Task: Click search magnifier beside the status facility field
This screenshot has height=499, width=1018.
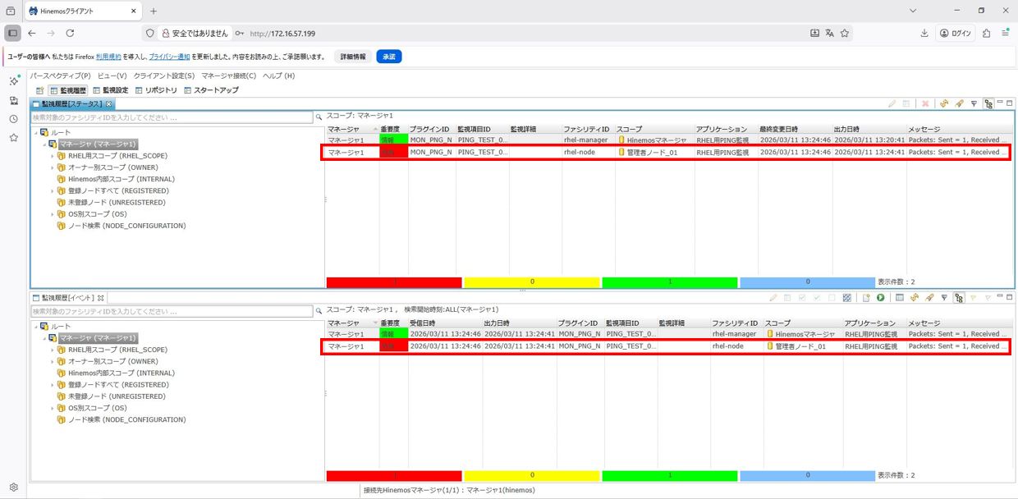Action: point(319,117)
